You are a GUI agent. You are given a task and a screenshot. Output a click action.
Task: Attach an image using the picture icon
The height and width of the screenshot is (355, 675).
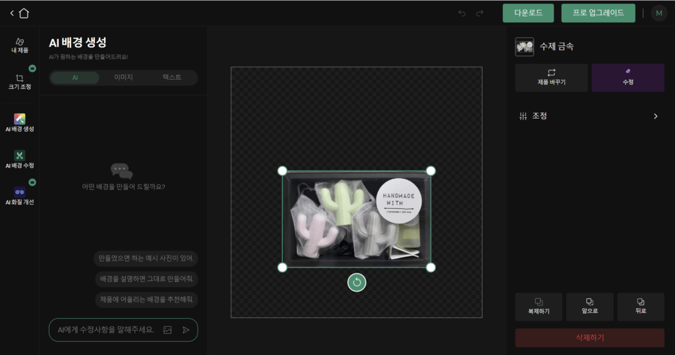pyautogui.click(x=167, y=330)
